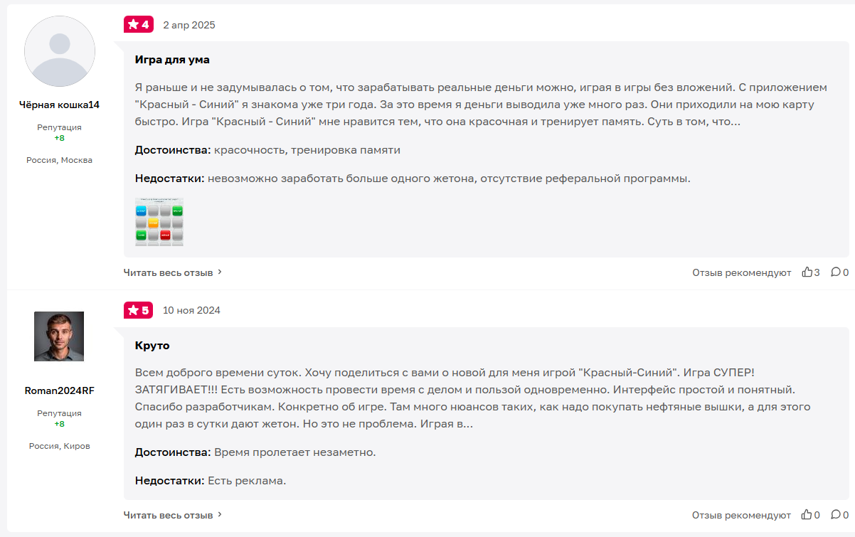Click thumbs-up icon on Чёрная кошка14's review
The image size is (855, 537).
pyautogui.click(x=807, y=272)
